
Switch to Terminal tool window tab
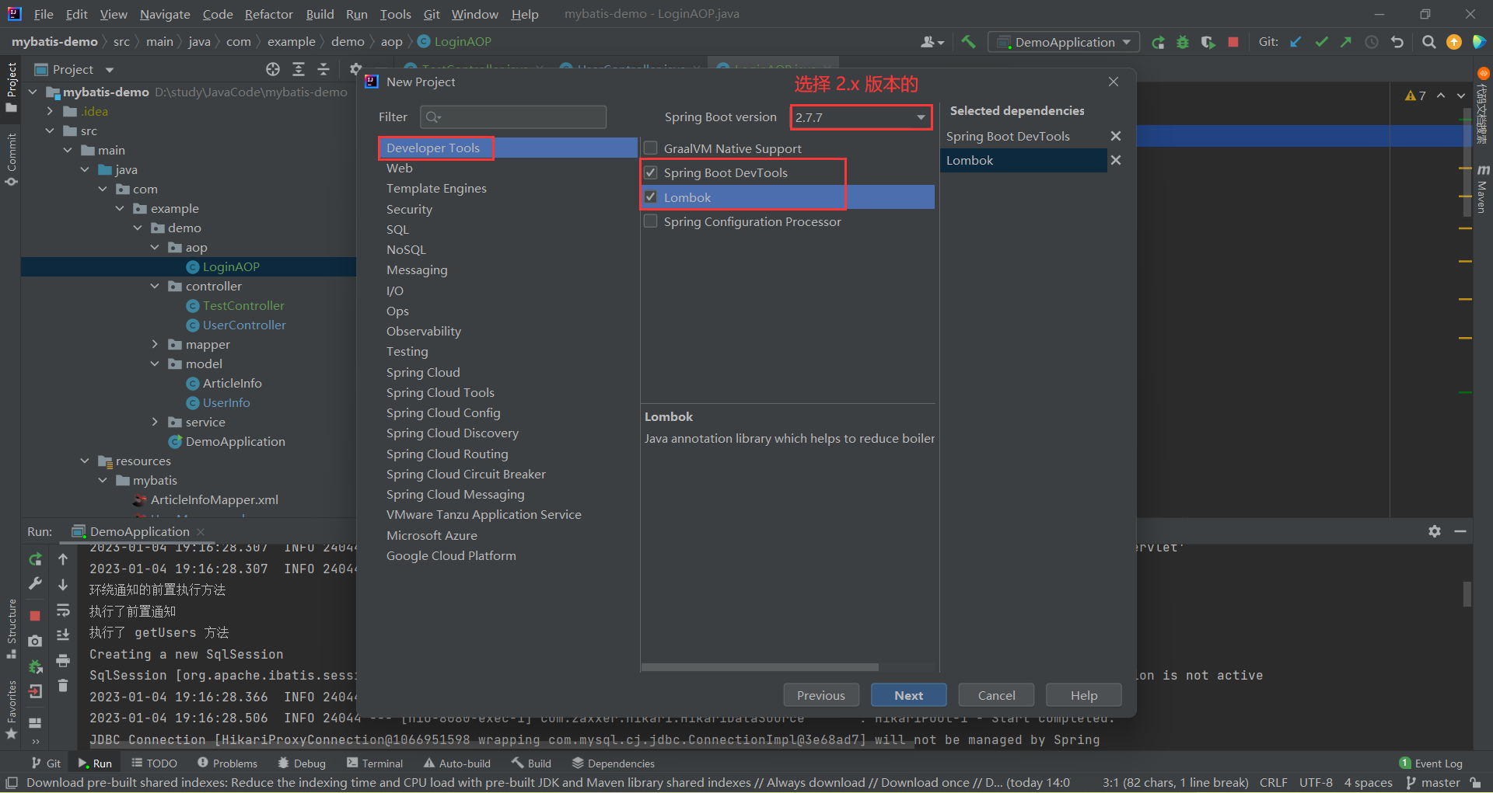(375, 763)
